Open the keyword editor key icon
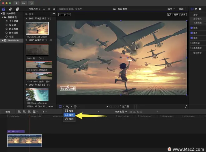206x152 pixels. [24, 3]
